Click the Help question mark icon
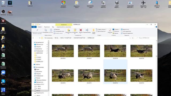The width and height of the screenshot is (171, 96). (156, 27)
